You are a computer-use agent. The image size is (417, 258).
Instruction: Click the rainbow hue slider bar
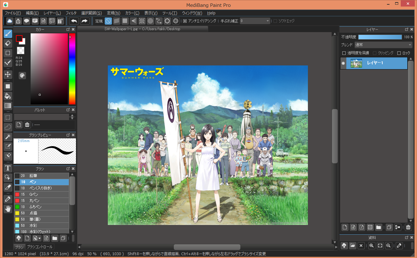tap(72, 69)
